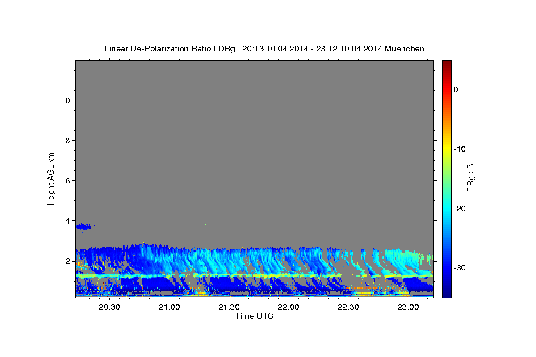This screenshot has height=357, width=536.
Task: Click the plot title 'Linear De-Polarization Ratio LDRg'
Action: coord(170,49)
